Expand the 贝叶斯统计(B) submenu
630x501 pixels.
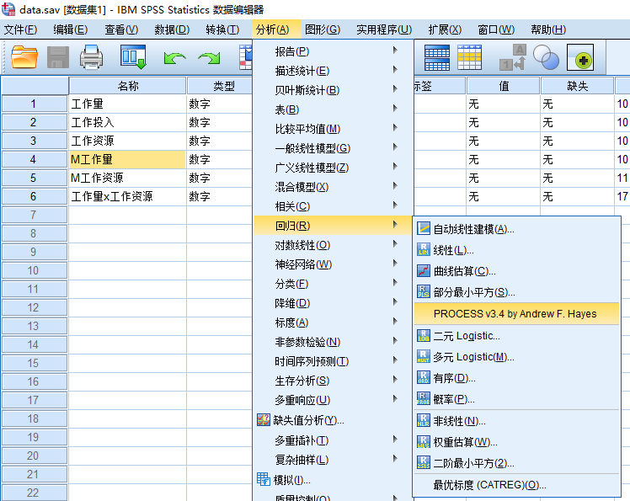pyautogui.click(x=334, y=90)
